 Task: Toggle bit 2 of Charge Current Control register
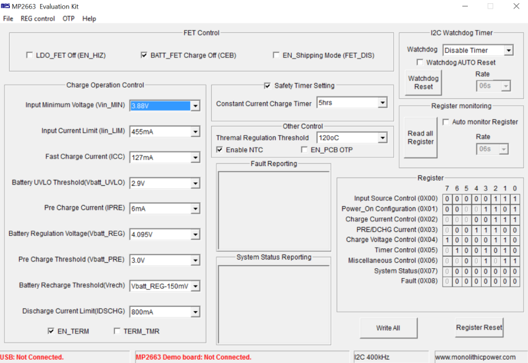point(496,219)
